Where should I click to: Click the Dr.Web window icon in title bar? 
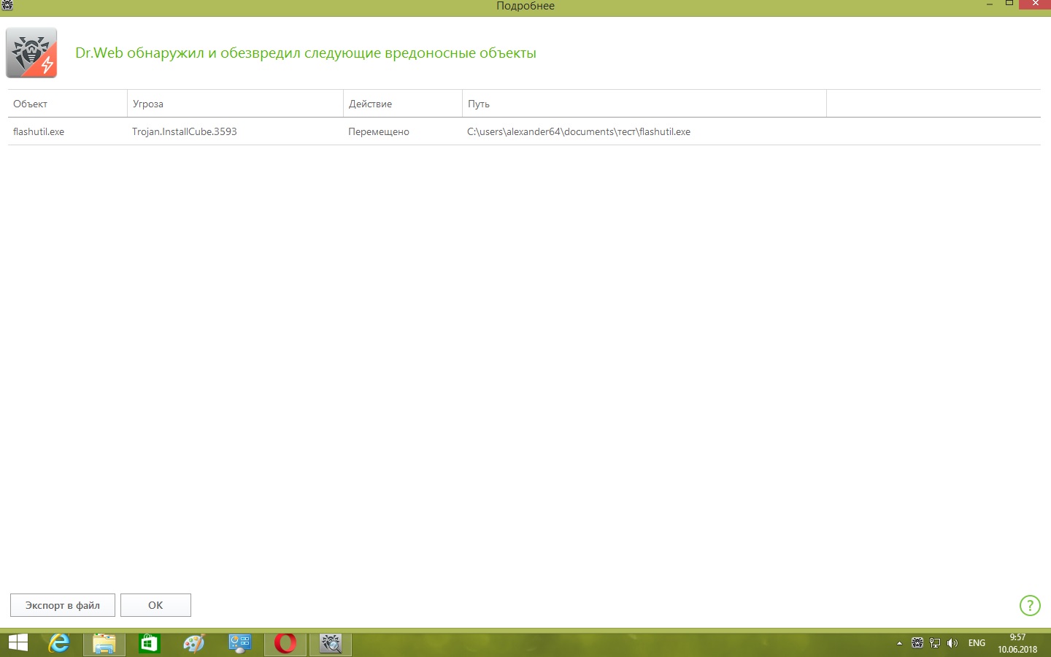click(7, 5)
